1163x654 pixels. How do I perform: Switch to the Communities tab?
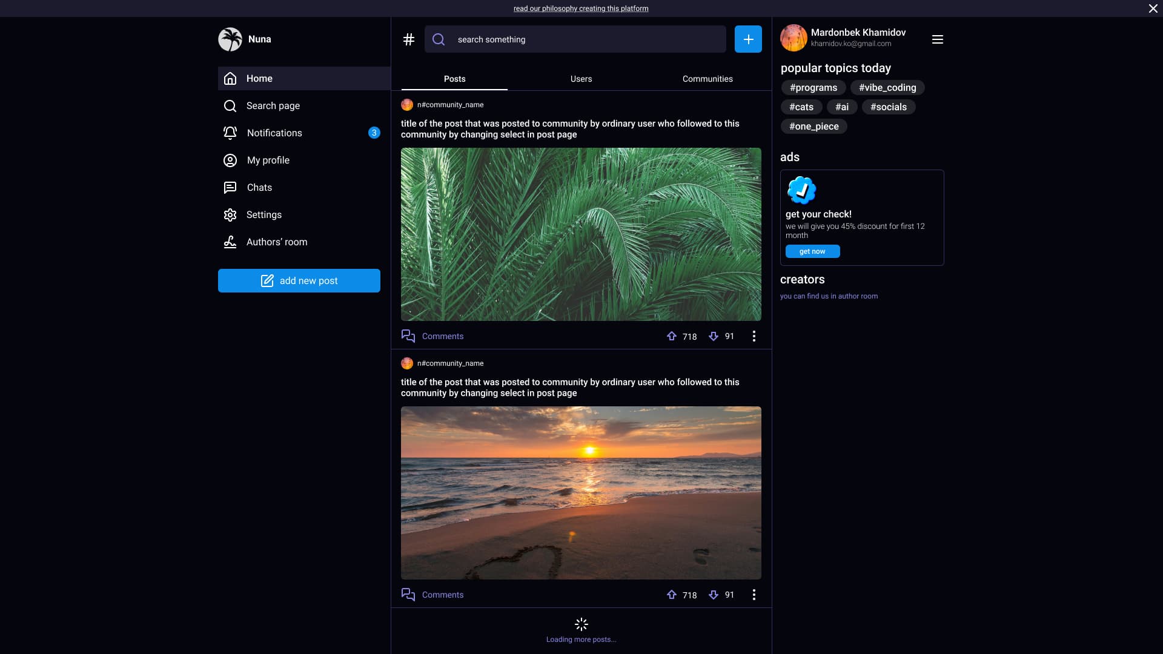(707, 79)
